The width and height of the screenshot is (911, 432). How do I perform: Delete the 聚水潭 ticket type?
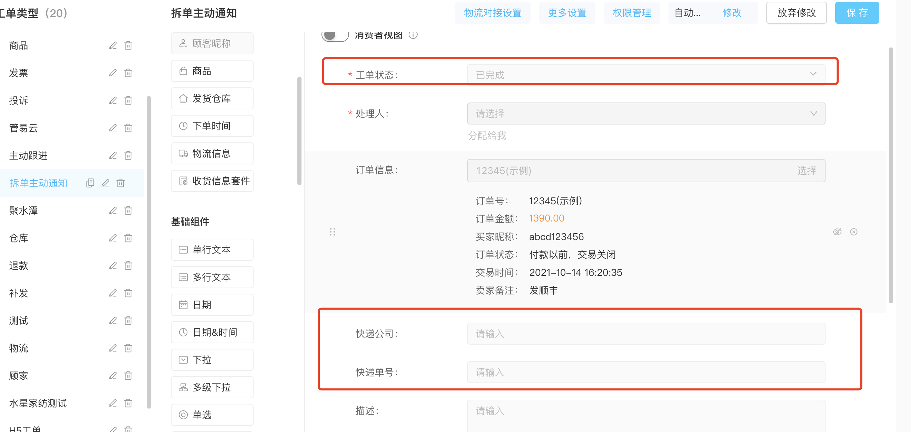coord(128,211)
